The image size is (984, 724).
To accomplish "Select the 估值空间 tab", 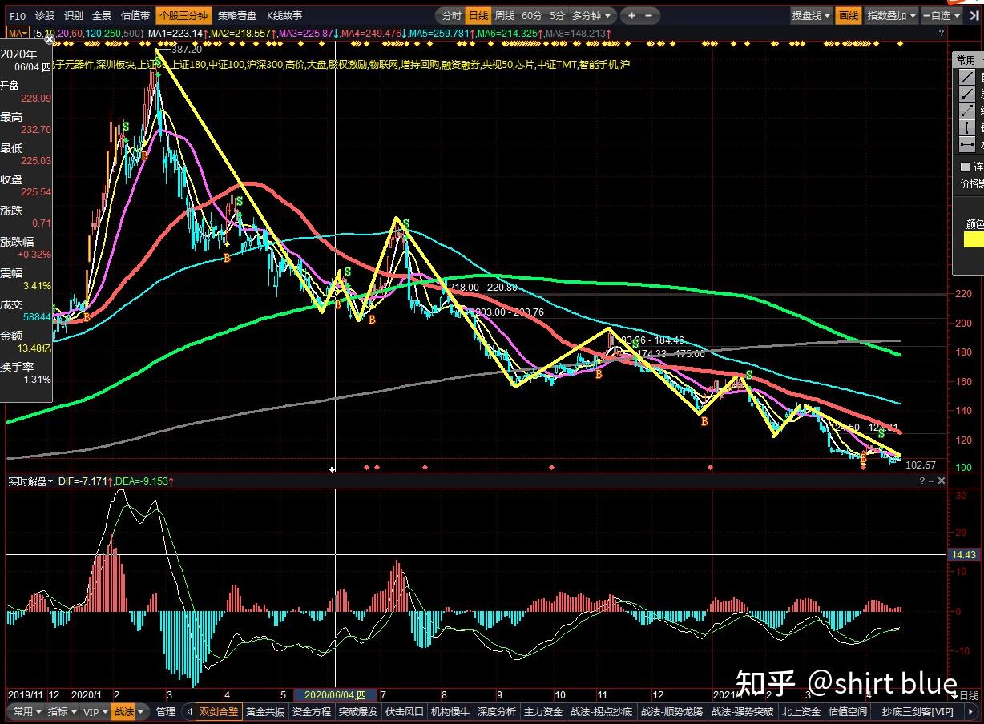I will point(848,711).
